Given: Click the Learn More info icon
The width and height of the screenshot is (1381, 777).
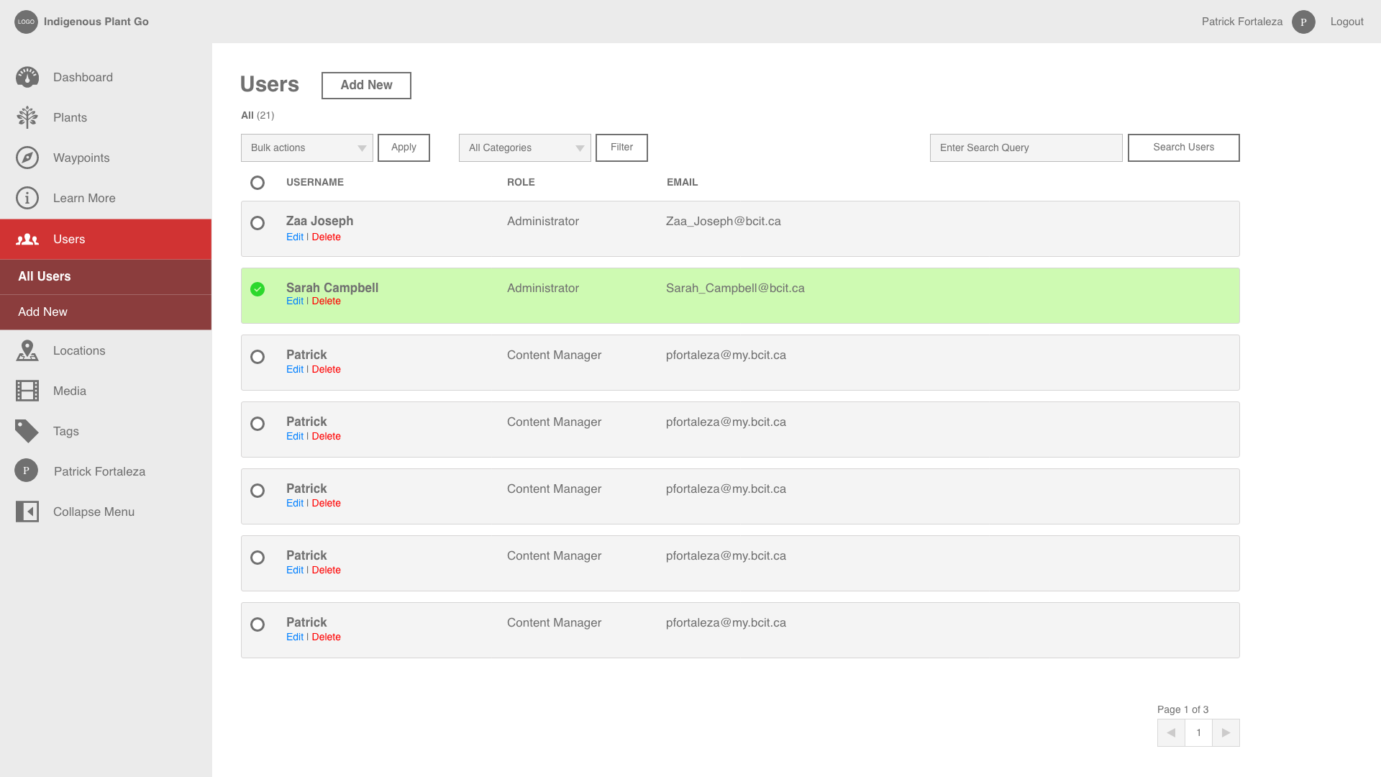Looking at the screenshot, I should click(x=27, y=198).
